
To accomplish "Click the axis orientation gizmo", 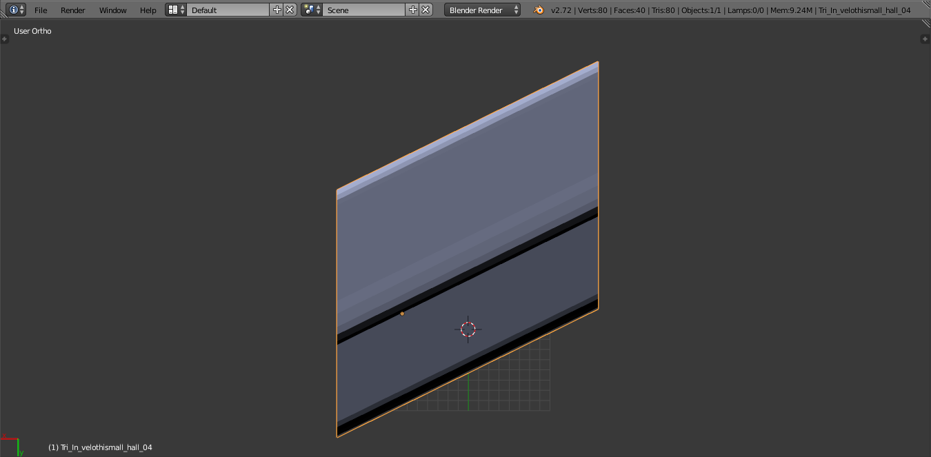I will click(12, 445).
